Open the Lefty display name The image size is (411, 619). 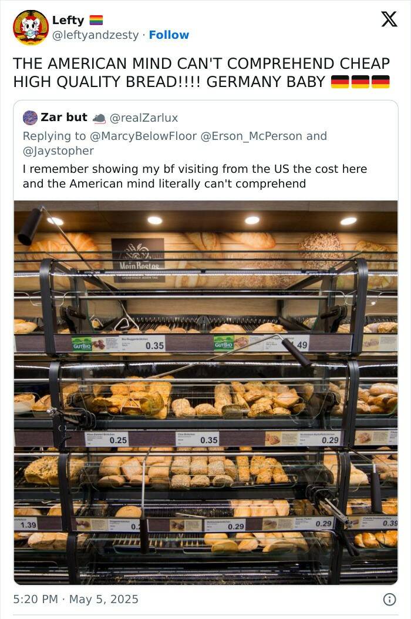[68, 20]
